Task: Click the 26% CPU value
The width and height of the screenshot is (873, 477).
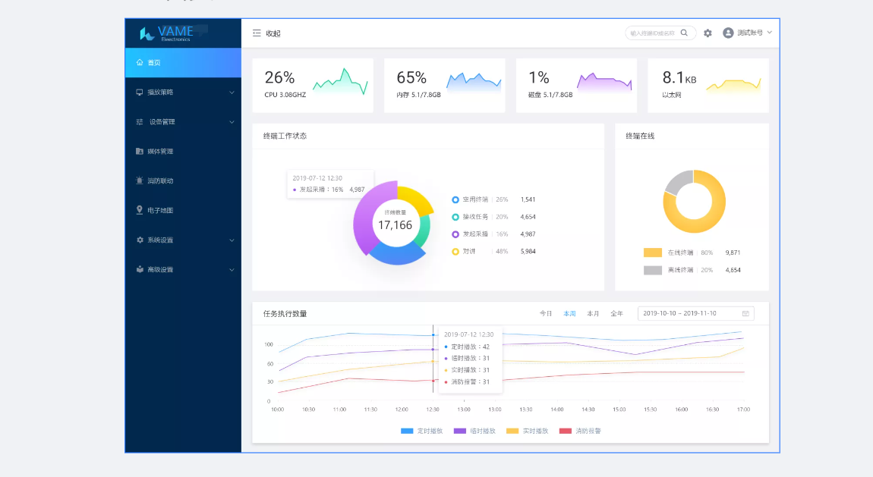Action: tap(279, 77)
